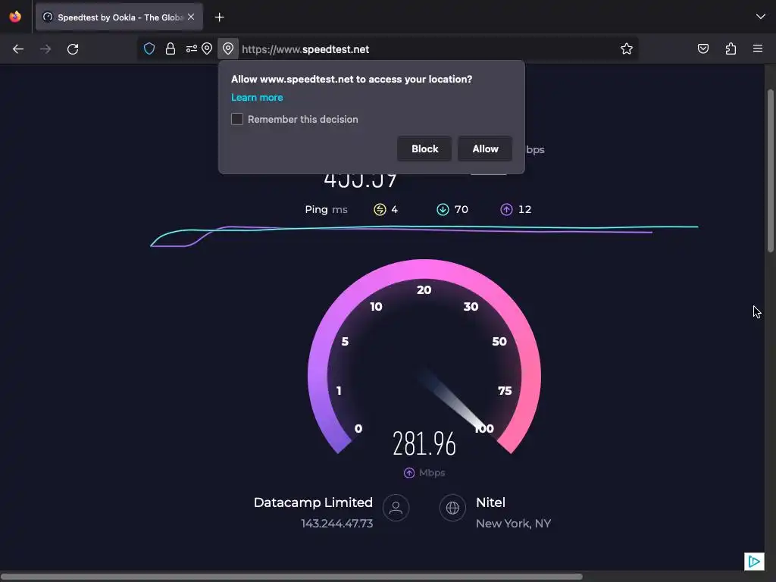Click the New York, NY location text
Image resolution: width=776 pixels, height=582 pixels.
[x=513, y=524]
